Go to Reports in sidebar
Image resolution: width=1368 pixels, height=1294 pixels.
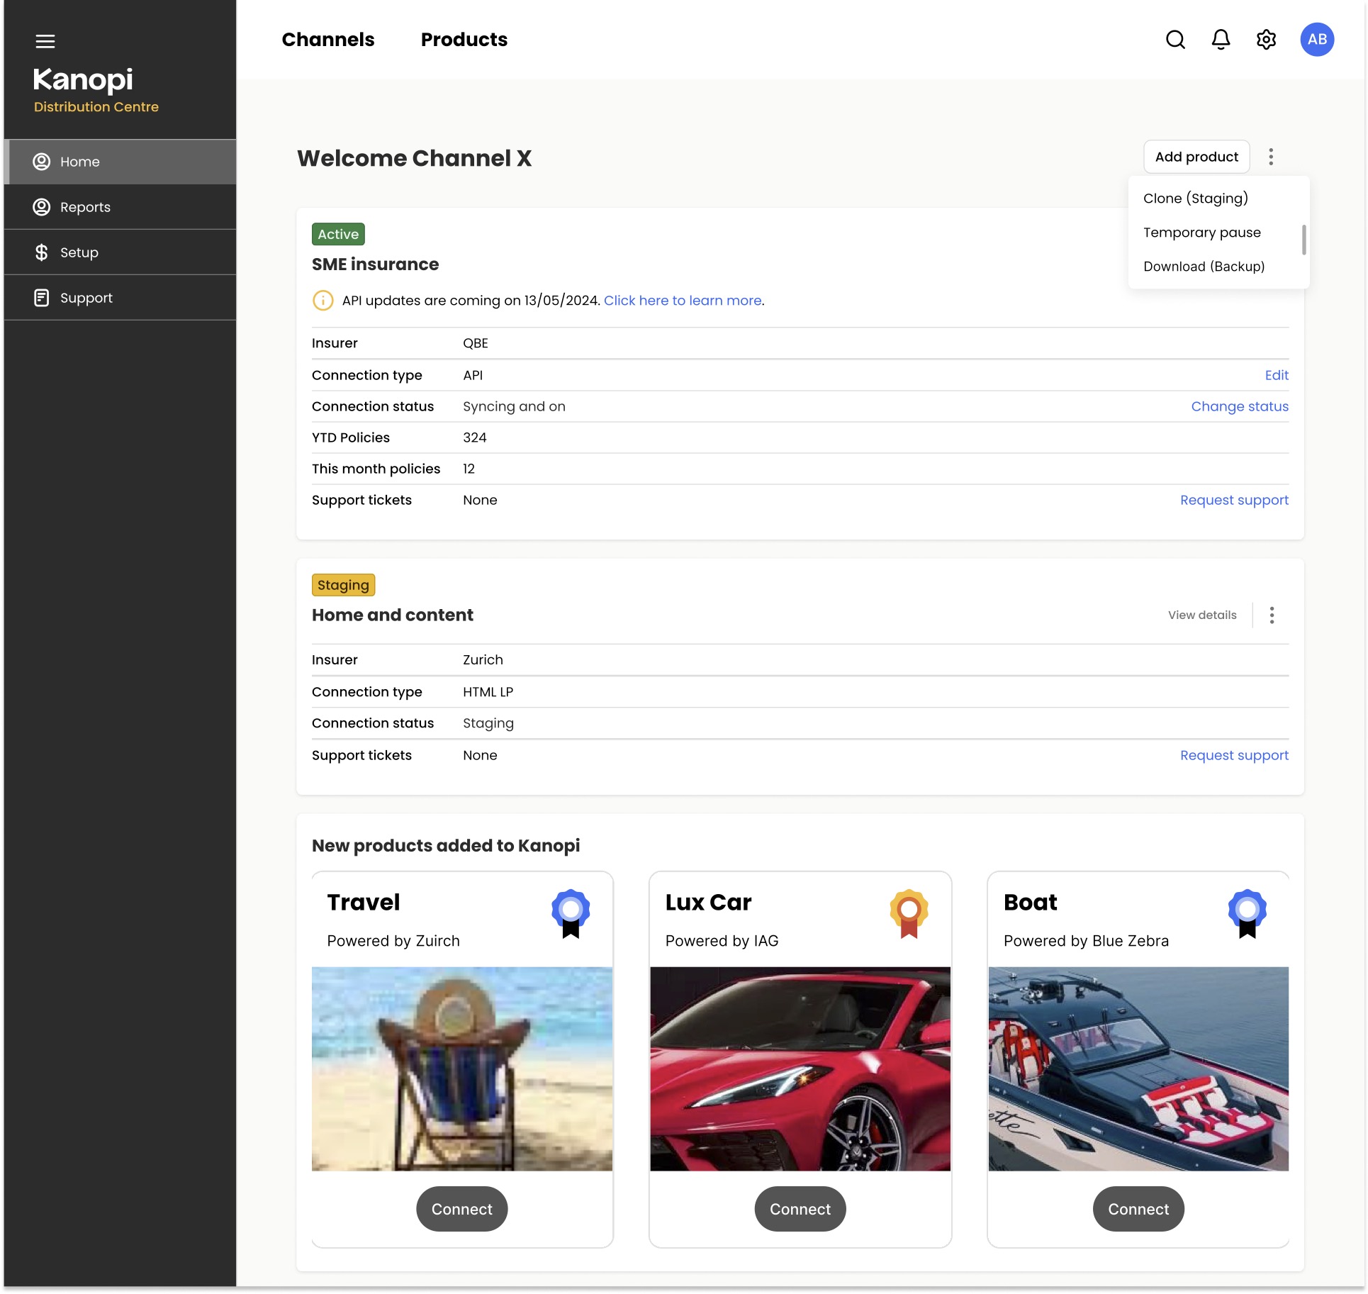[120, 207]
